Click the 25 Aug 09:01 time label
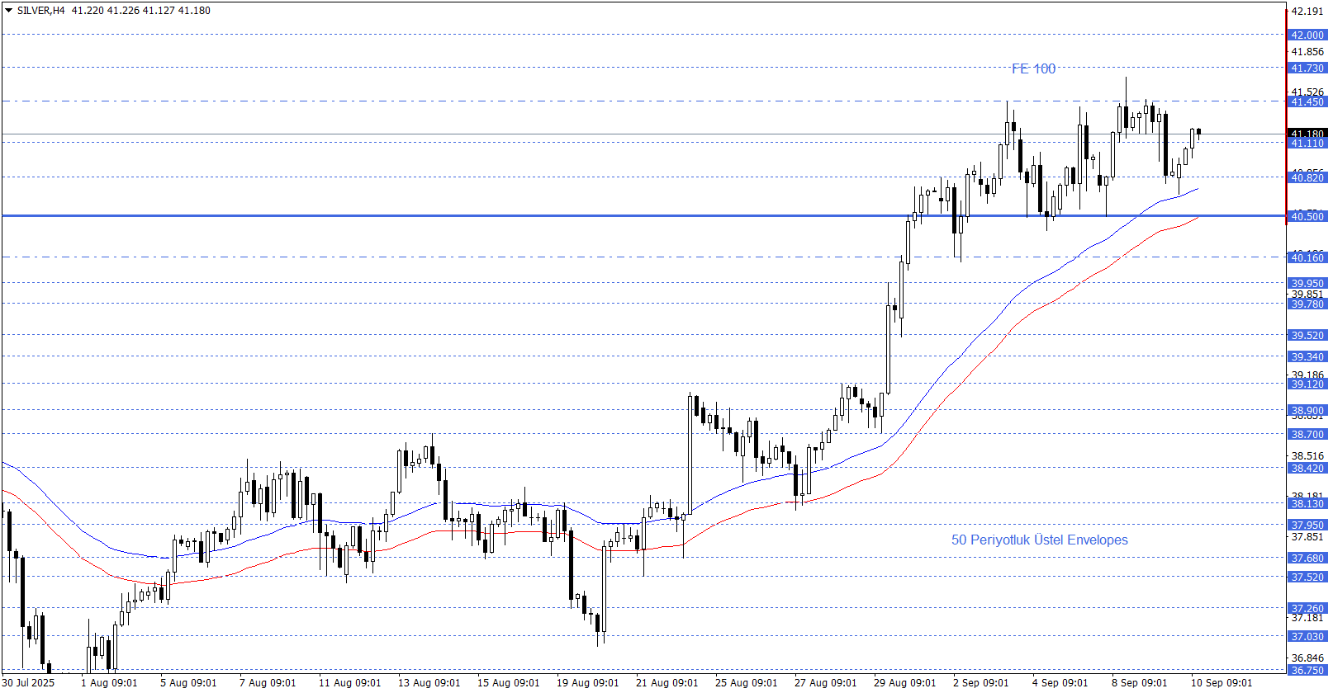 747,683
